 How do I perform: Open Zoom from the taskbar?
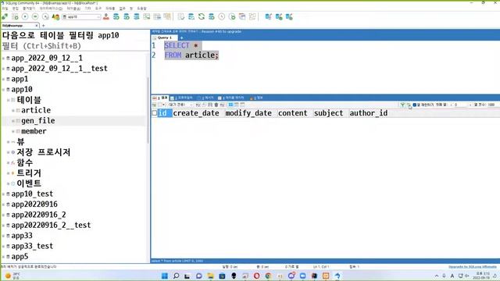(302, 276)
